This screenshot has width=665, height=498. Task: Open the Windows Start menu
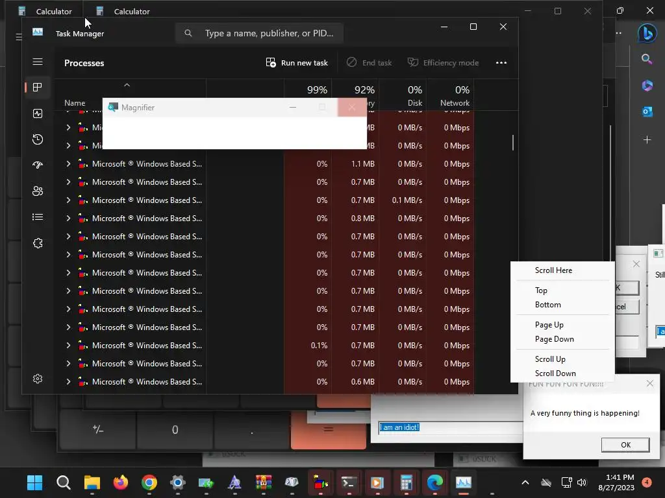tap(35, 482)
